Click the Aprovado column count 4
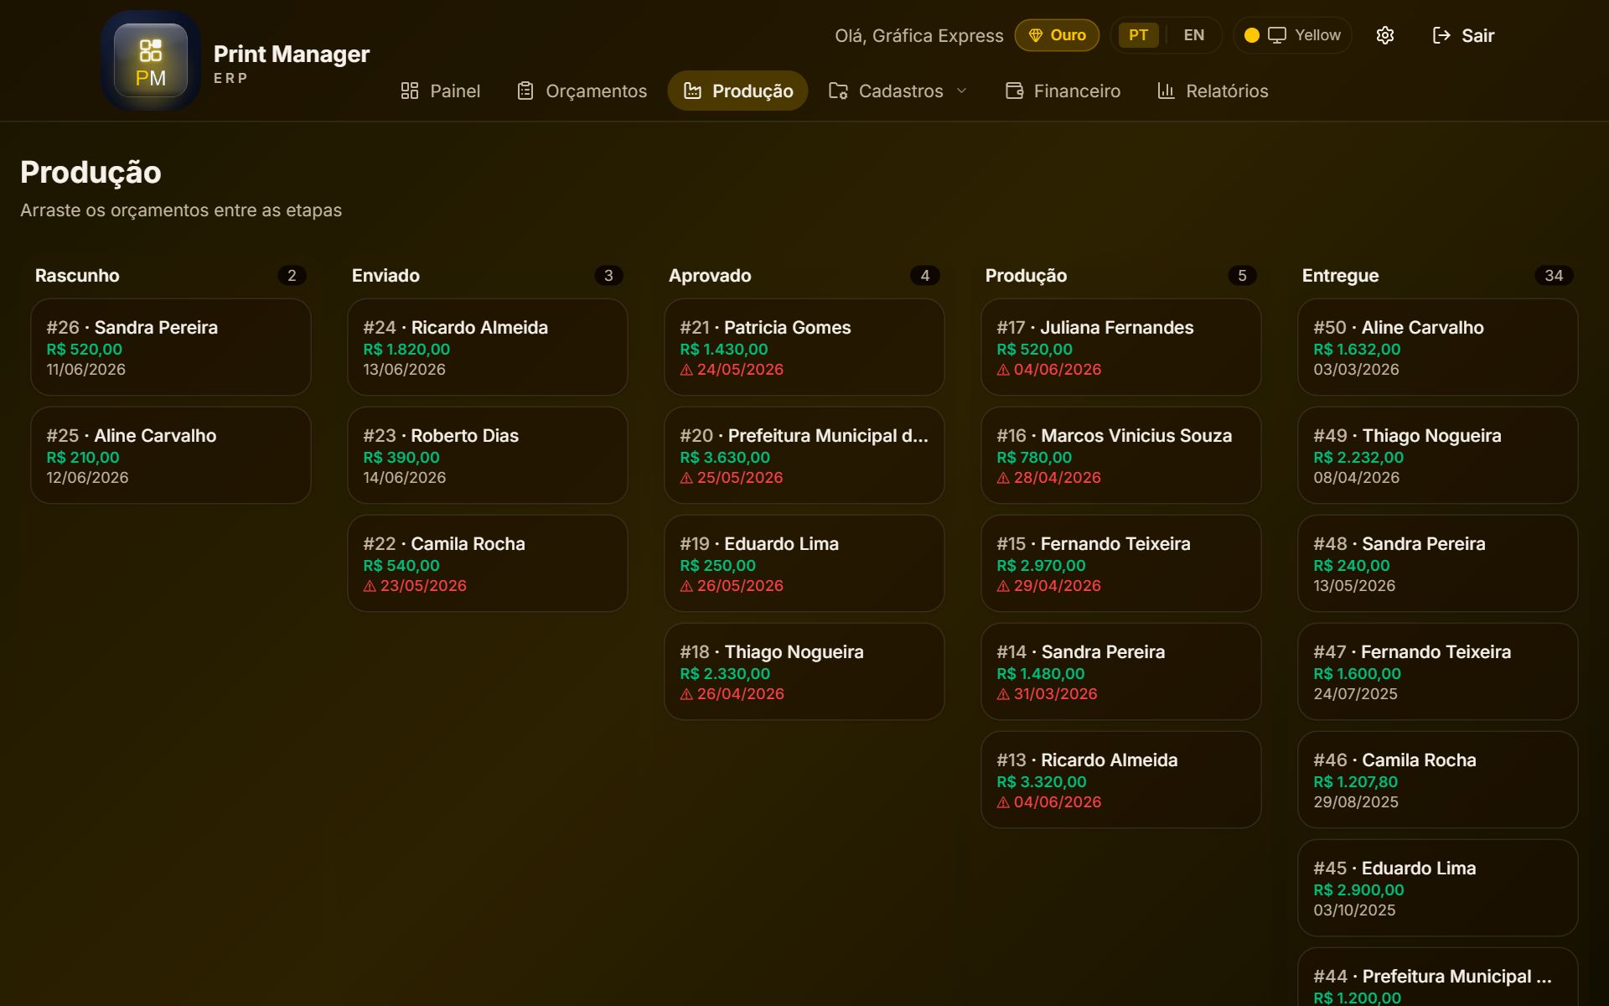The image size is (1609, 1006). (925, 276)
